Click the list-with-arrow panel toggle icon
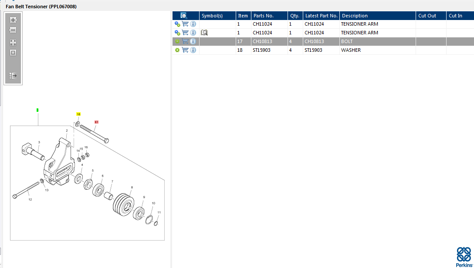This screenshot has height=268, width=474. click(13, 75)
